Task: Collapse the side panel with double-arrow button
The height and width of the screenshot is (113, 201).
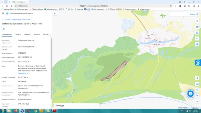Action: pos(55,13)
